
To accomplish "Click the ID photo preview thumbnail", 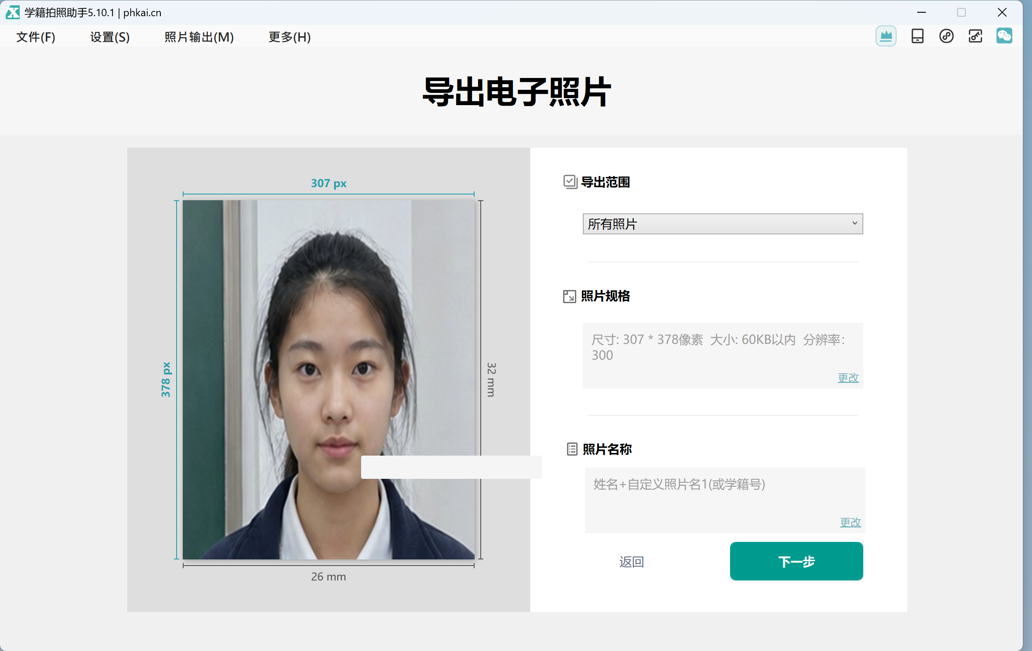I will (328, 379).
